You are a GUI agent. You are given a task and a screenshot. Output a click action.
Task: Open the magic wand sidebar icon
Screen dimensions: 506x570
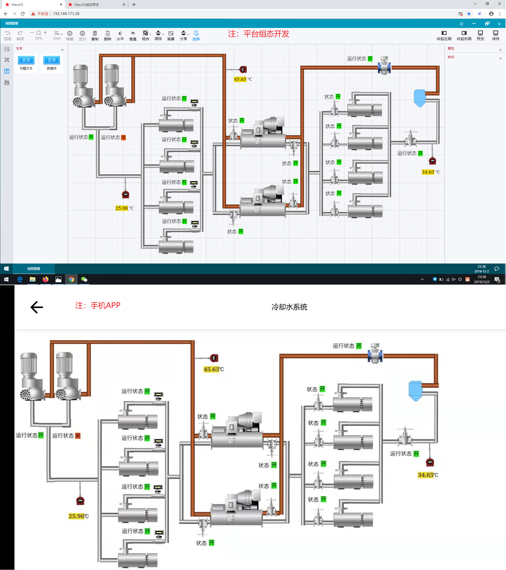click(7, 60)
